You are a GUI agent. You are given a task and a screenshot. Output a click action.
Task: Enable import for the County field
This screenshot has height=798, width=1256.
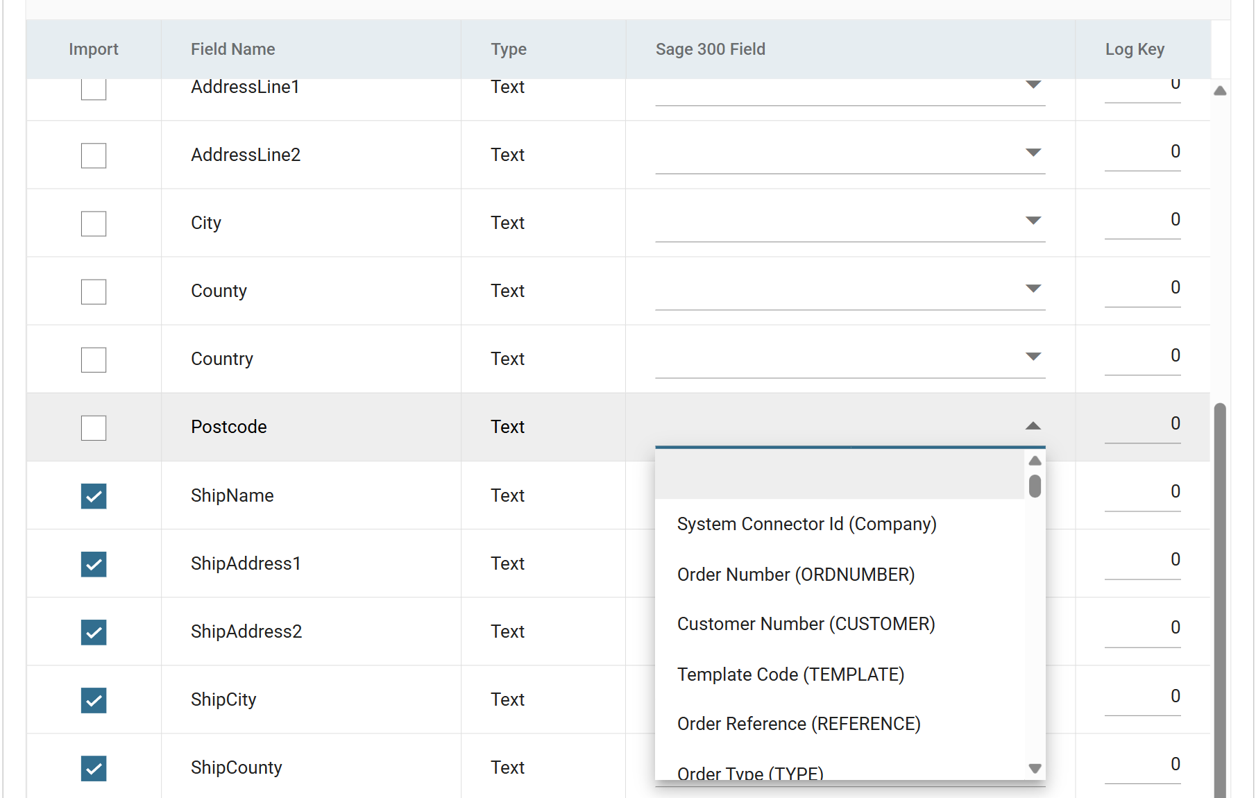[x=94, y=291]
